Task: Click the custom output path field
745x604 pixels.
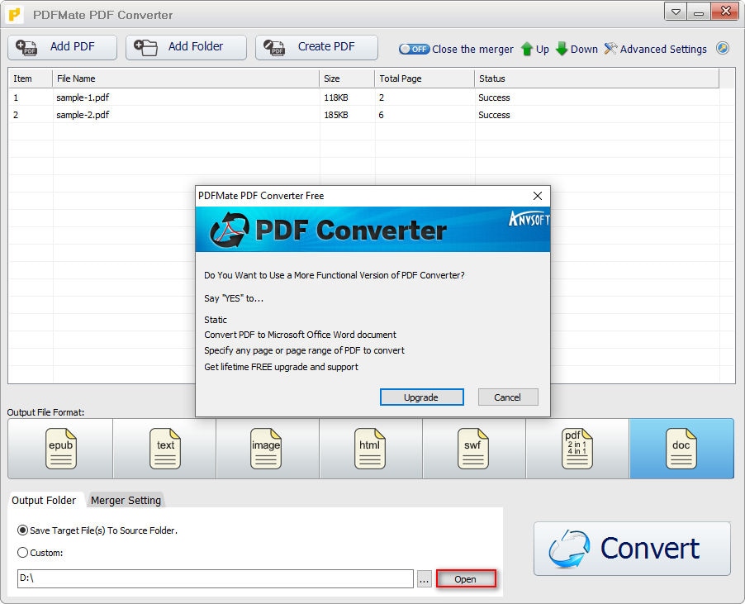Action: click(216, 578)
